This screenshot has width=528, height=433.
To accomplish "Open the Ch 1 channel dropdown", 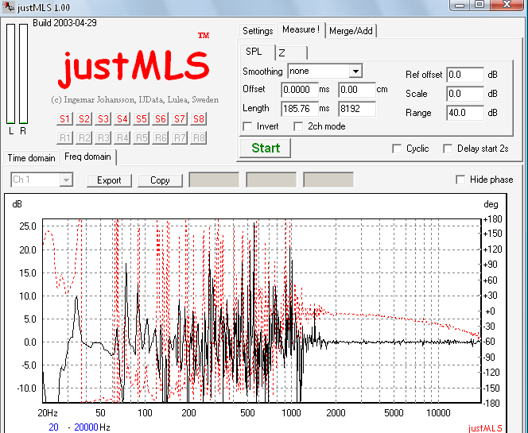I will point(42,180).
